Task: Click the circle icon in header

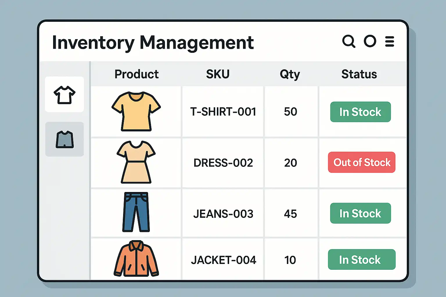Action: (x=370, y=41)
